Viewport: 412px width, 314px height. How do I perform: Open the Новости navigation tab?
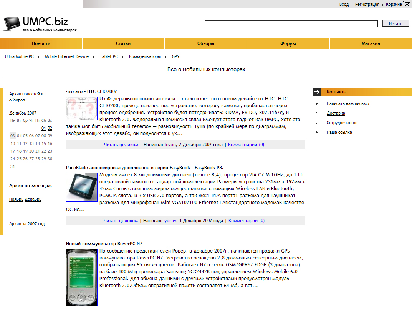point(41,44)
